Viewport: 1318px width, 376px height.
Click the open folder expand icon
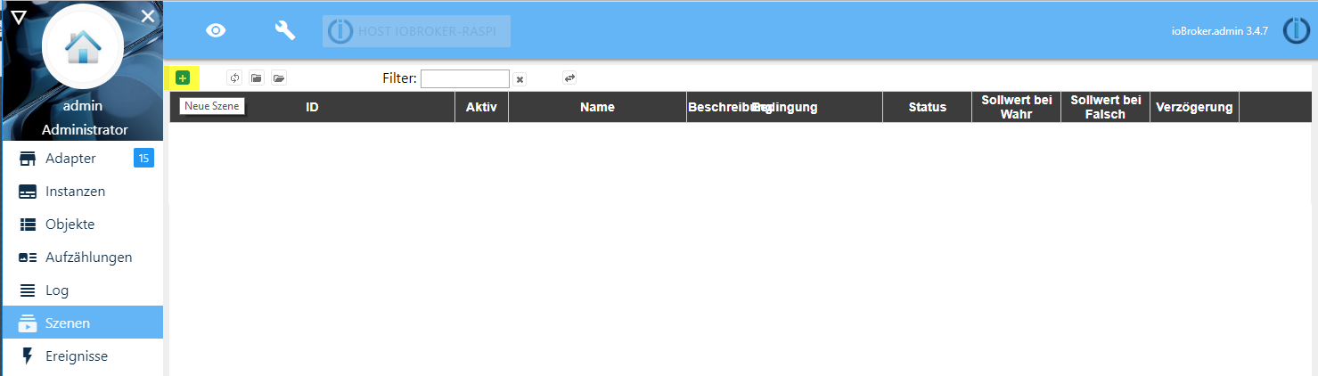(x=279, y=78)
